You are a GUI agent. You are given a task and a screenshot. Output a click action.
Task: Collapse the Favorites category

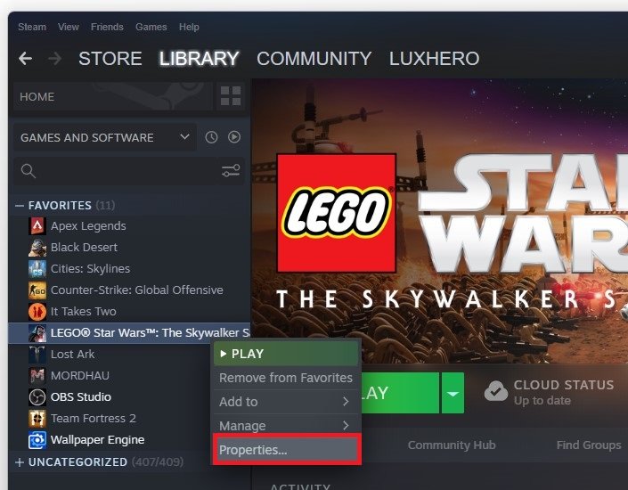[20, 206]
